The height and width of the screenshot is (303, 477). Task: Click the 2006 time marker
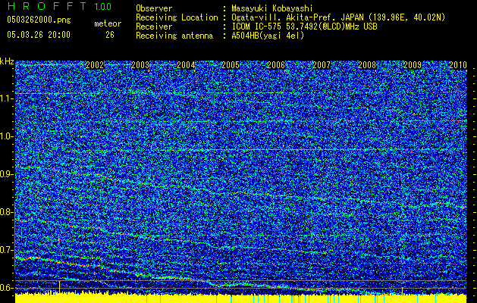click(x=276, y=65)
